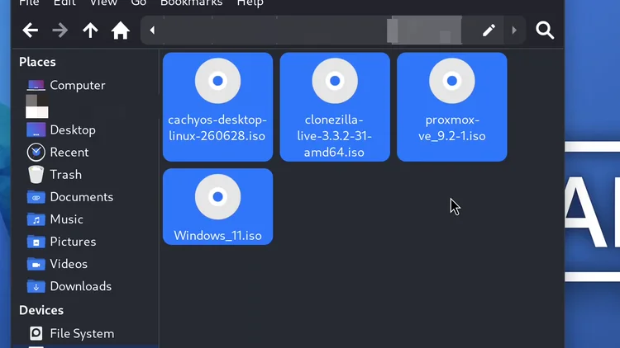Open the Bookmarks menu
This screenshot has width=620, height=348.
click(x=192, y=2)
